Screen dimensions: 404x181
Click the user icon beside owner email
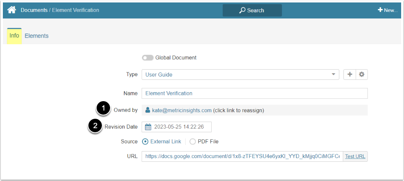point(148,110)
